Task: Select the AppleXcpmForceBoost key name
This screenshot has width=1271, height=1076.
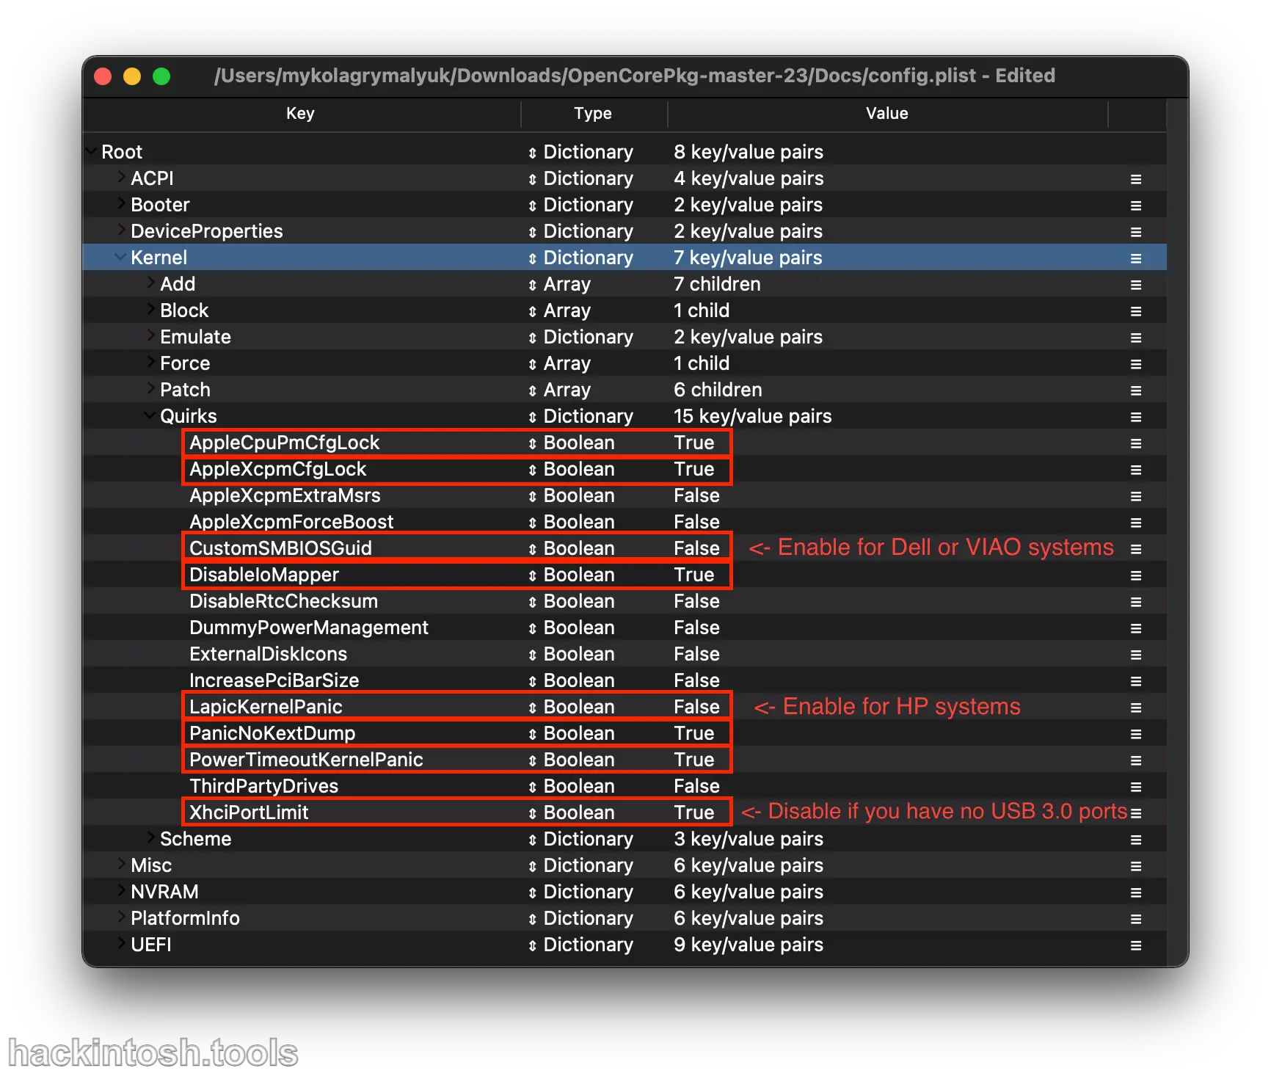Action: 292,522
